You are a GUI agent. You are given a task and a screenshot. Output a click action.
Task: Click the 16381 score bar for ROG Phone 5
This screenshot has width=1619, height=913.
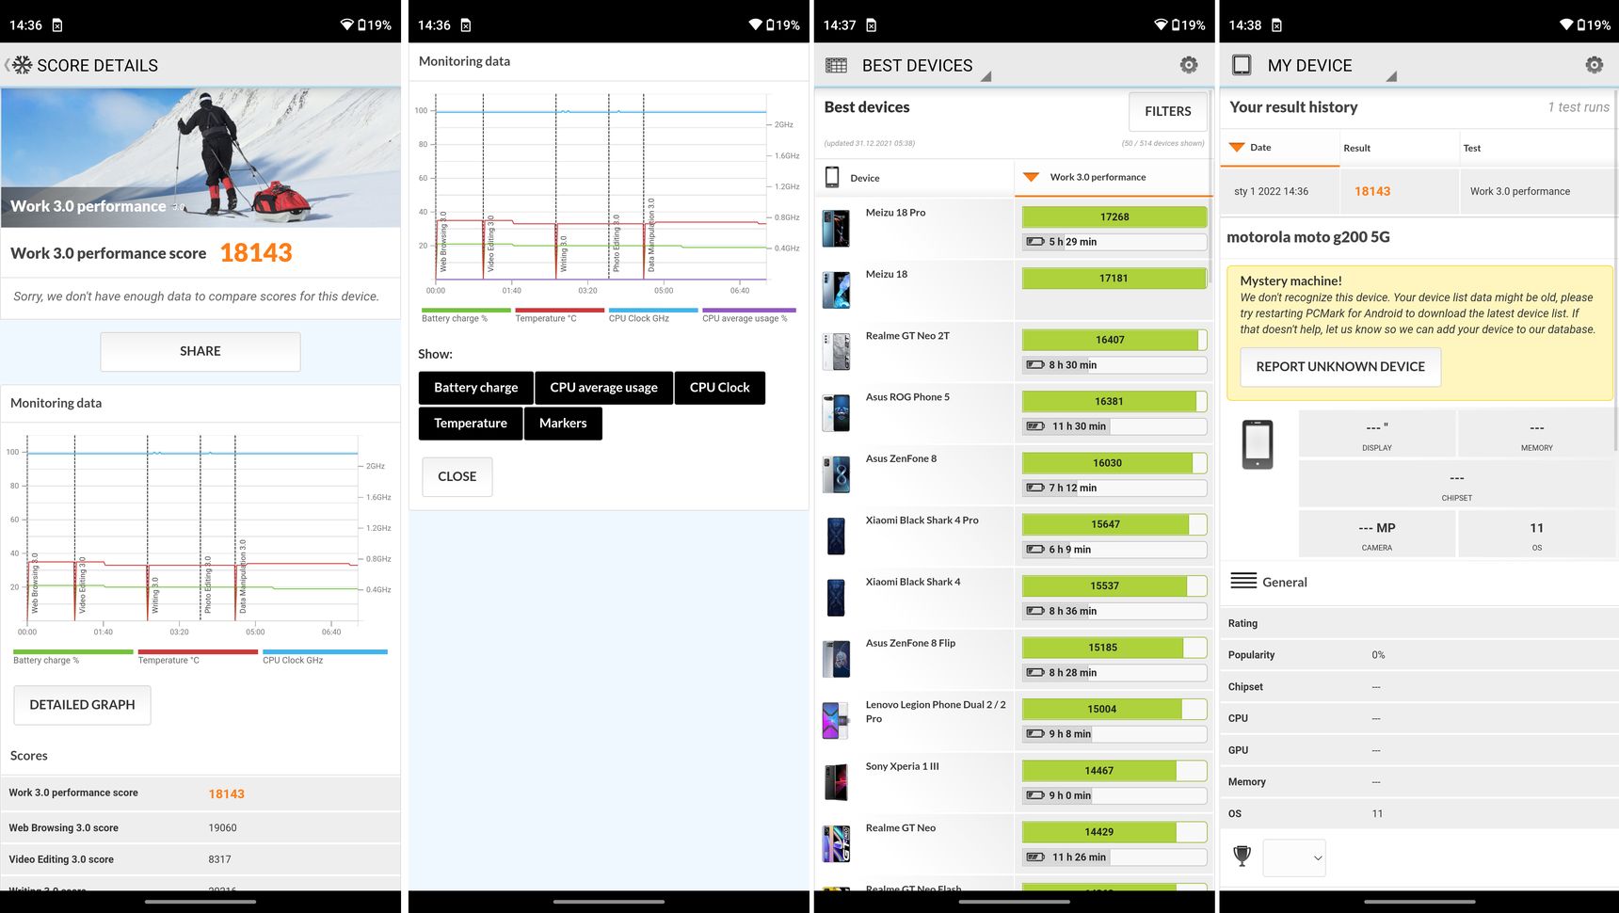point(1114,402)
